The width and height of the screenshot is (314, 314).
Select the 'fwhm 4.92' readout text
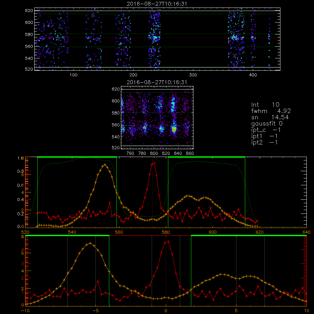(271, 111)
